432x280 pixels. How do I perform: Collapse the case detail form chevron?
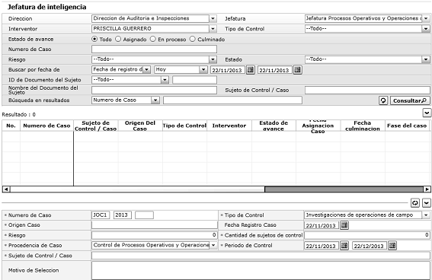pyautogui.click(x=427, y=203)
